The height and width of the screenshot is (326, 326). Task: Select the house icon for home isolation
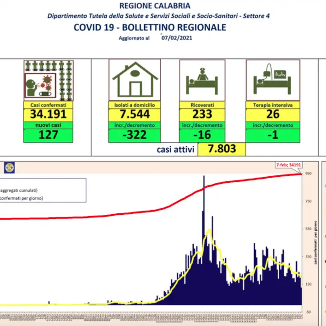coord(135,81)
